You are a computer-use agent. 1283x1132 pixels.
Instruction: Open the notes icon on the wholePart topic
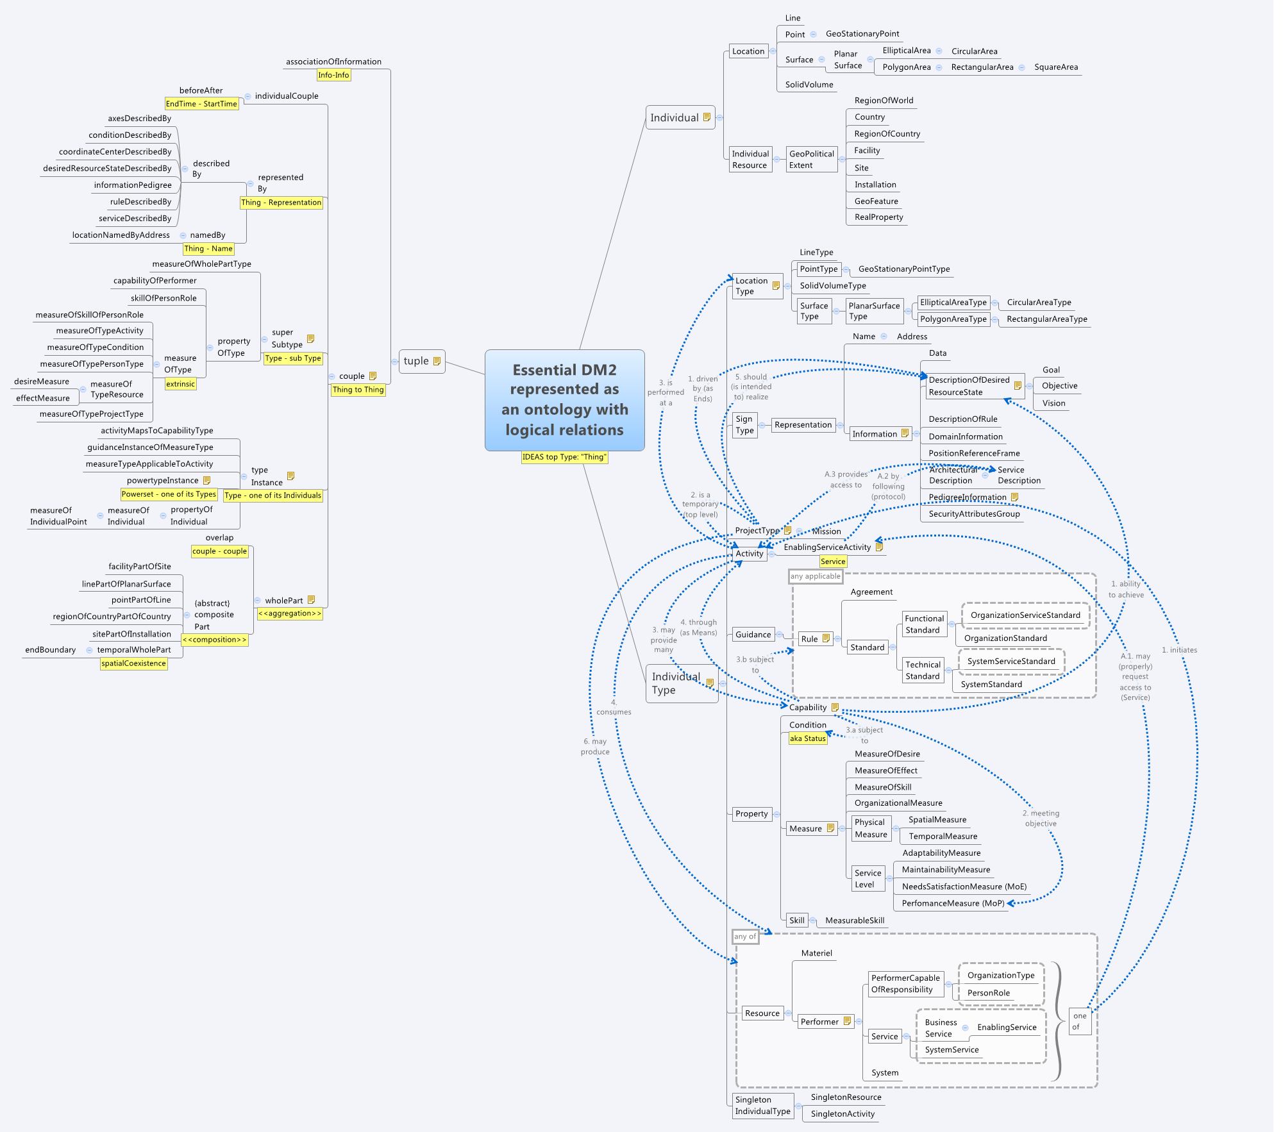coord(311,600)
